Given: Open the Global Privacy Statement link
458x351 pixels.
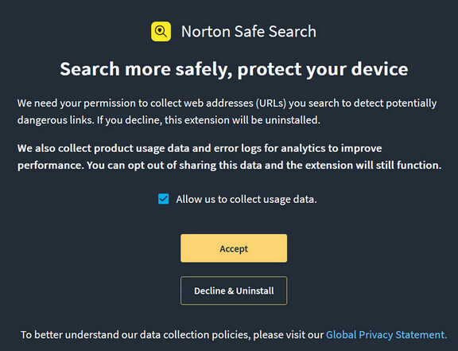Looking at the screenshot, I should pyautogui.click(x=386, y=334).
